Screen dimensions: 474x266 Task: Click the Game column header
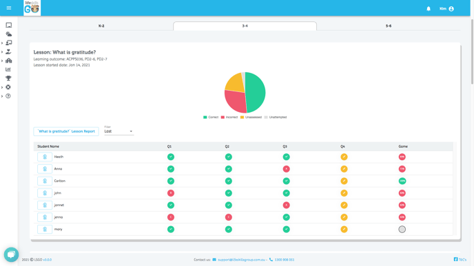pos(403,146)
